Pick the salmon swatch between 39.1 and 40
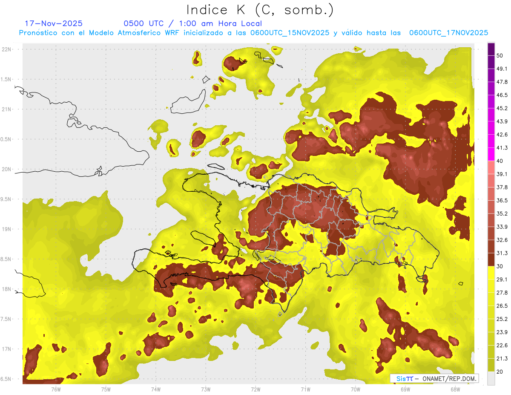This screenshot has width=511, height=395. [491, 167]
